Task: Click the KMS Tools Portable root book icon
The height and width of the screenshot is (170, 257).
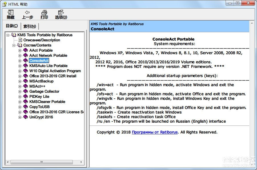Action: (x=14, y=35)
